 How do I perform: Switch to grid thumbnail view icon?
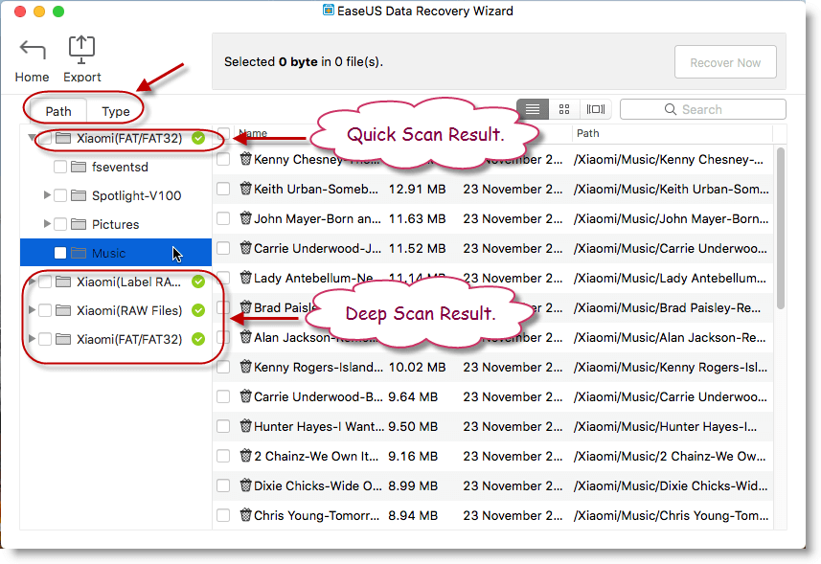click(x=564, y=109)
